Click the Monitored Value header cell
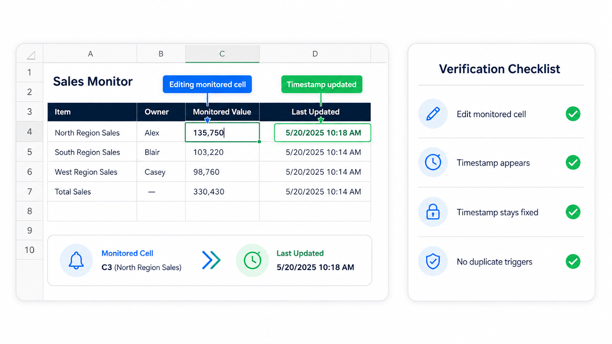Image resolution: width=612 pixels, height=344 pixels. [x=222, y=112]
